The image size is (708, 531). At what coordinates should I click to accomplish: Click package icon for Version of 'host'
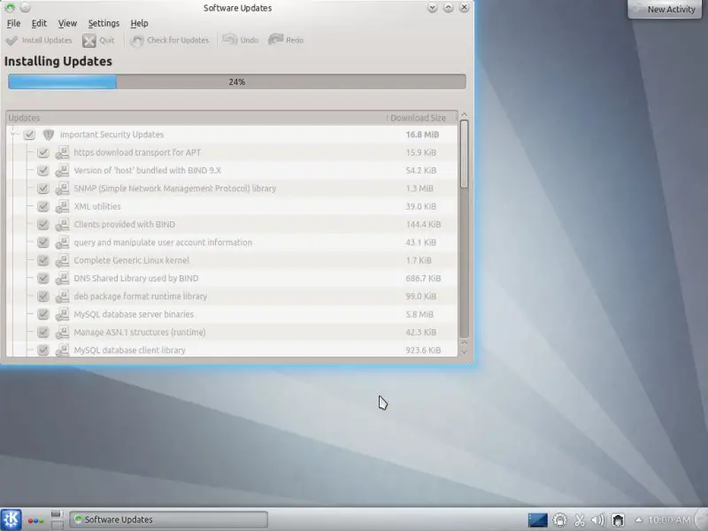point(62,171)
